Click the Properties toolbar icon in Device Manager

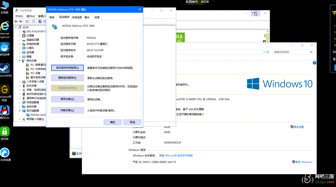[33, 21]
